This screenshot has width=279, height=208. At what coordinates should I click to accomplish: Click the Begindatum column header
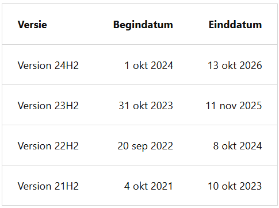click(x=143, y=25)
